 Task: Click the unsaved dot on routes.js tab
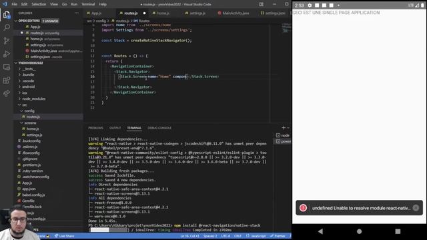(x=144, y=13)
